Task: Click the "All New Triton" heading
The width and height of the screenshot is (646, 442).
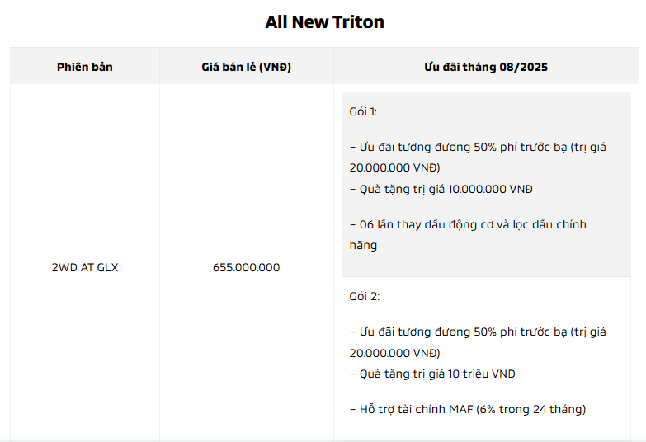Action: 324,22
